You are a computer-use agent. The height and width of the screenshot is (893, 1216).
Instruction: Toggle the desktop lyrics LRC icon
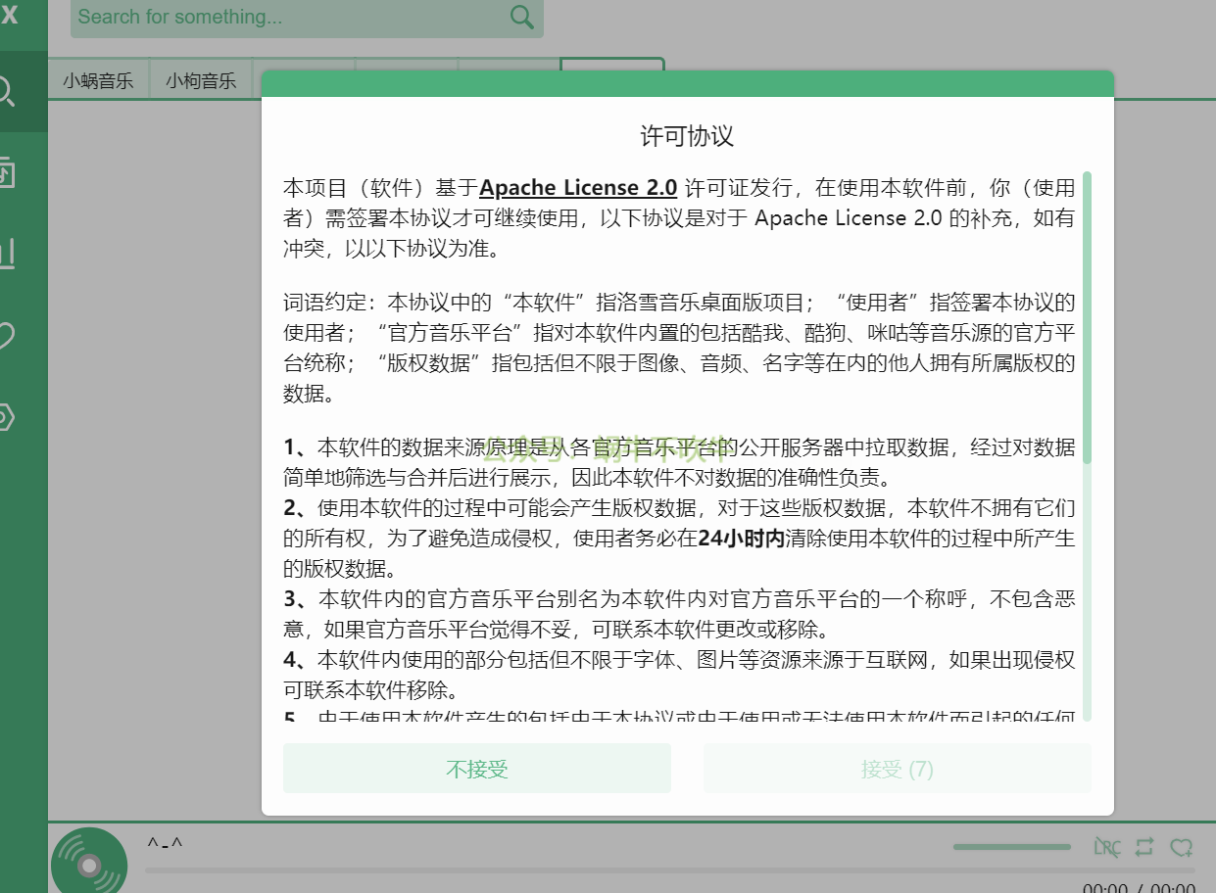point(1106,847)
